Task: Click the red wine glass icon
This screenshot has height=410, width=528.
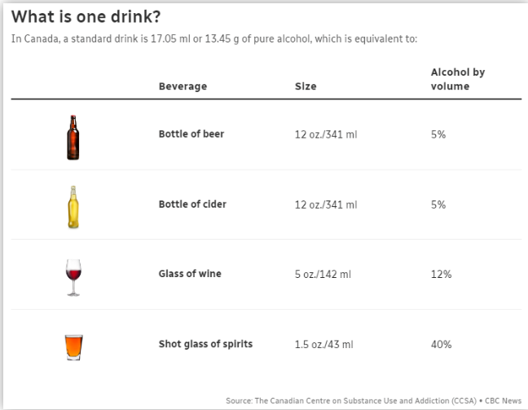Action: [73, 276]
